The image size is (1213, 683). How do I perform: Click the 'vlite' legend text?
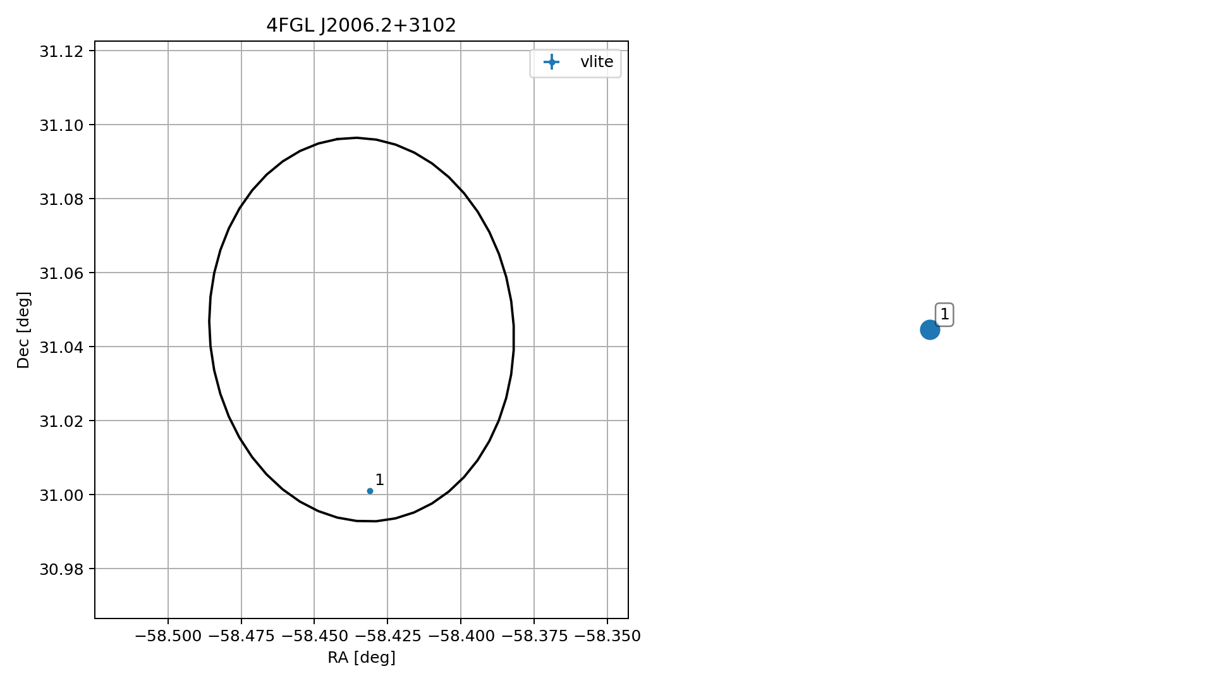pyautogui.click(x=597, y=62)
